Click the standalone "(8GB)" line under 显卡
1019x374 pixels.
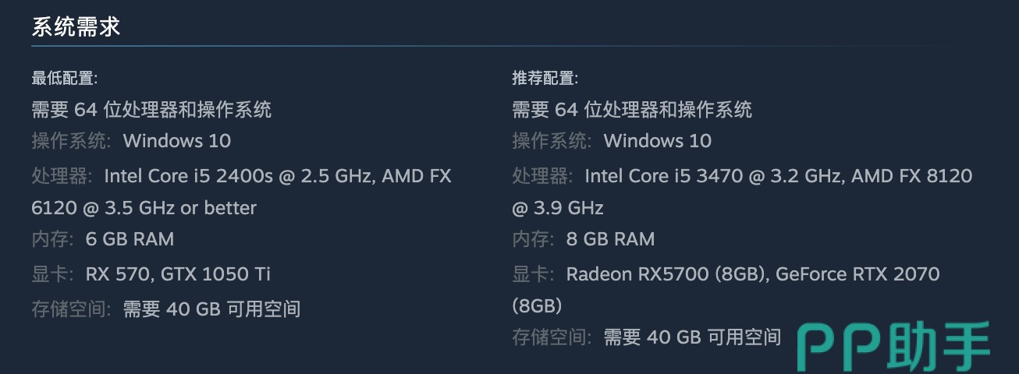pos(537,305)
